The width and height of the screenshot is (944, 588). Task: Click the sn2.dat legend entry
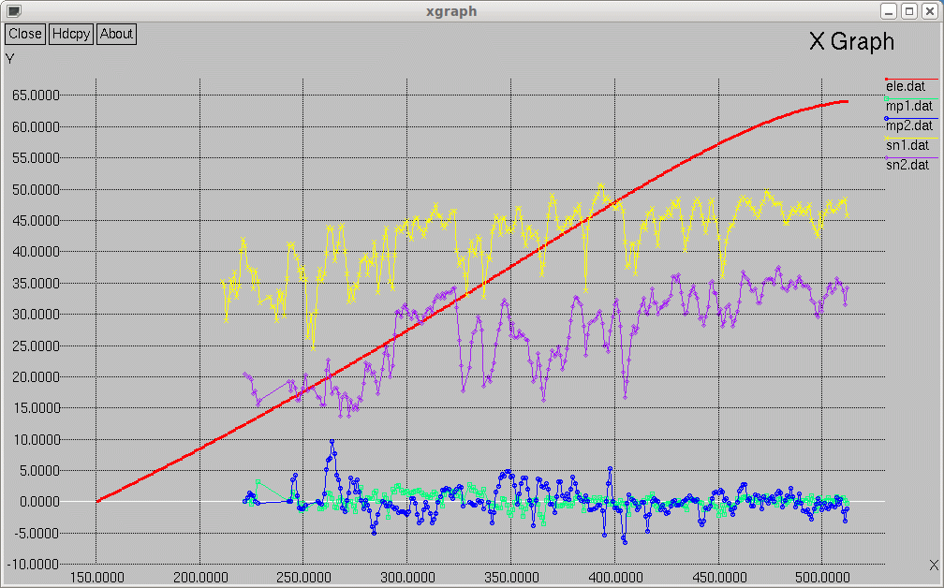click(907, 164)
